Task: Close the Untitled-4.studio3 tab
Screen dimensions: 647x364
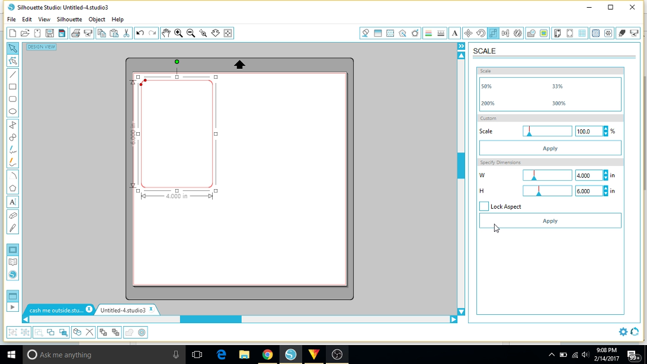Action: (x=151, y=309)
